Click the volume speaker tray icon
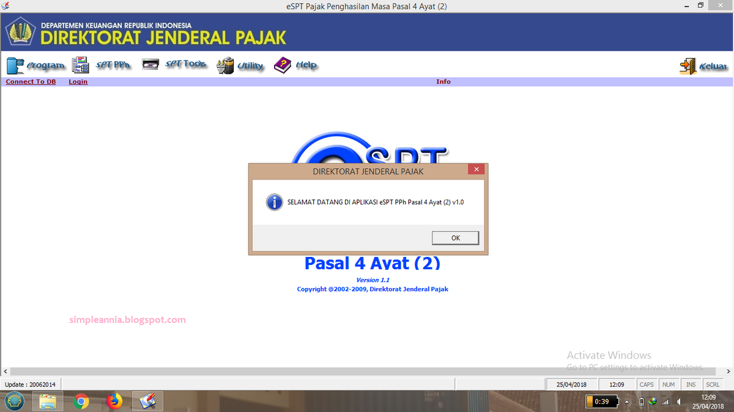 tap(680, 402)
